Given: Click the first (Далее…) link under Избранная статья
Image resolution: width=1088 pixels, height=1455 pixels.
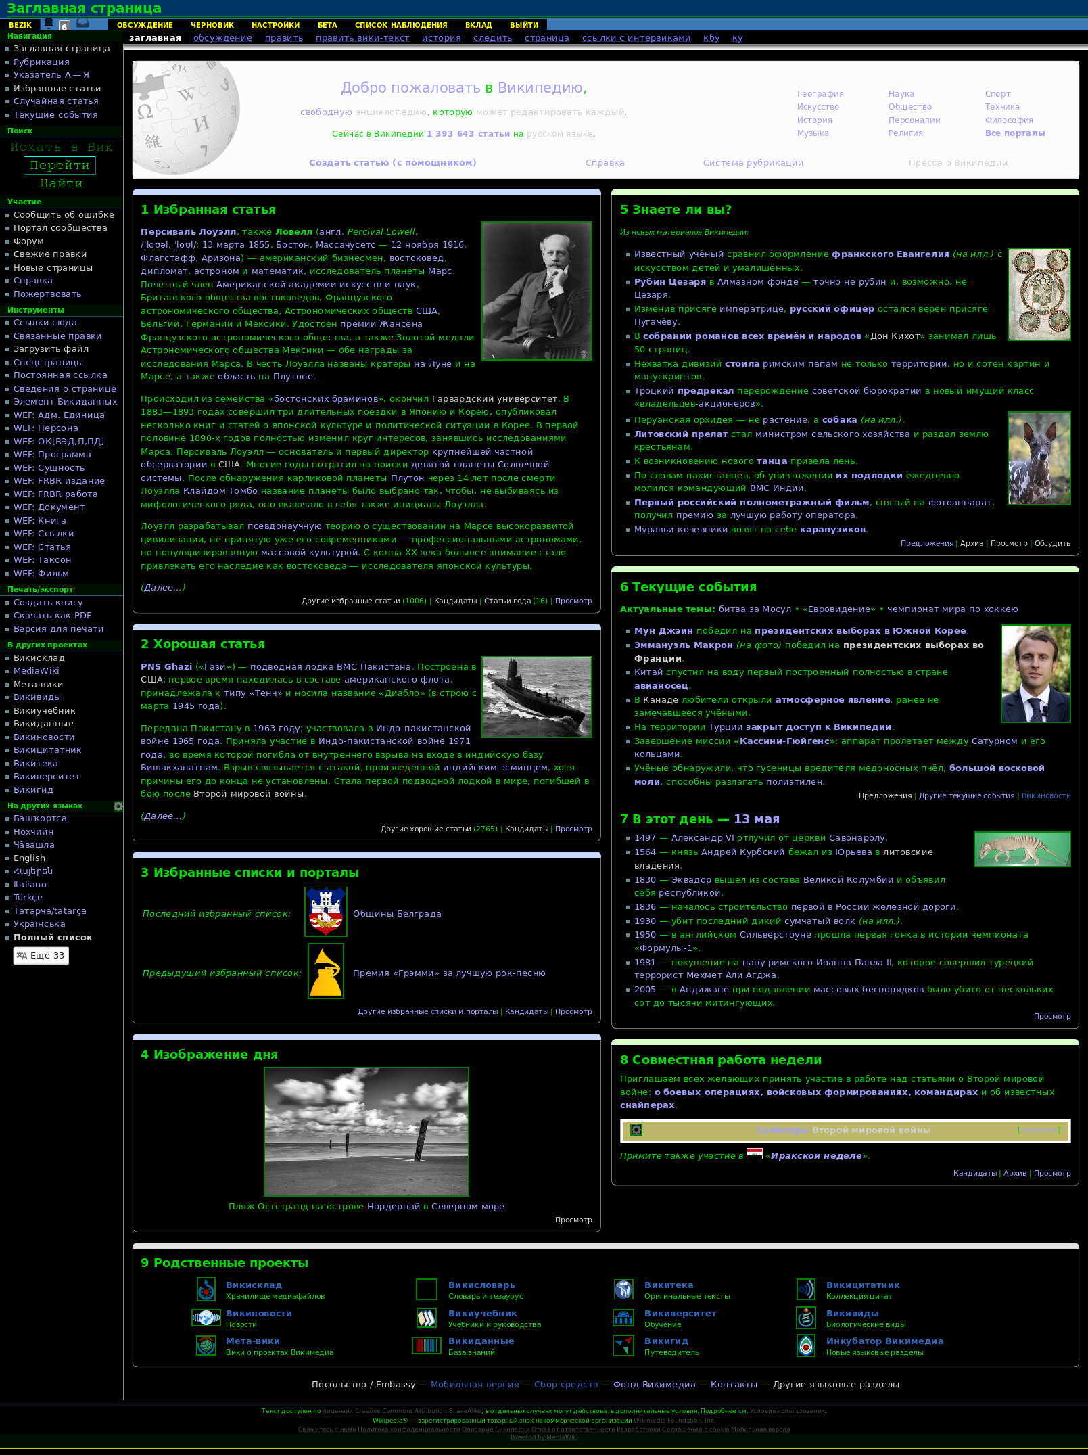Looking at the screenshot, I should 163,587.
